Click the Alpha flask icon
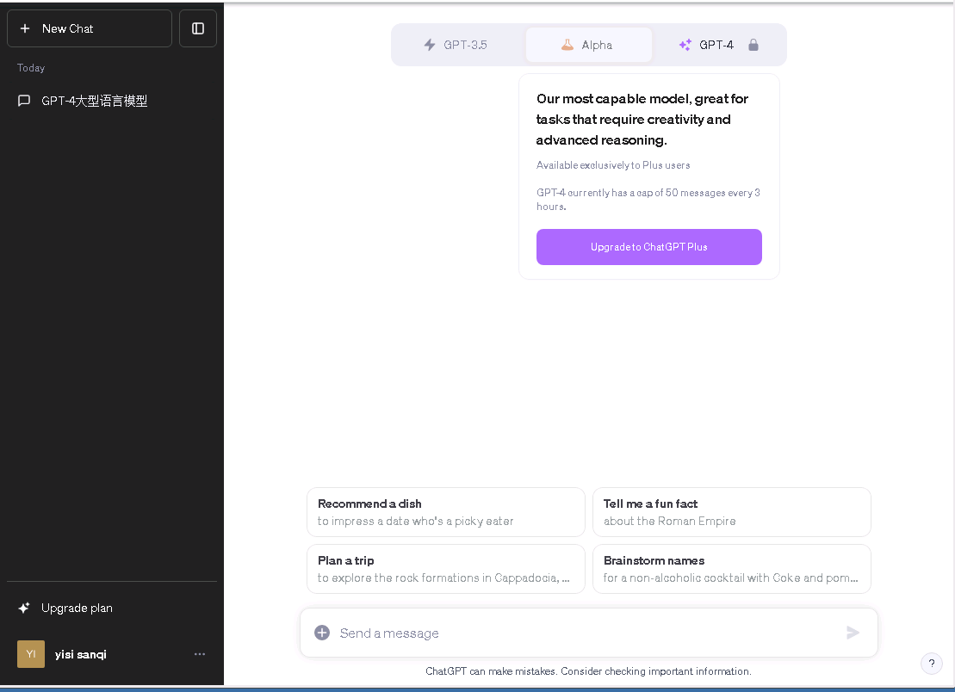Image resolution: width=955 pixels, height=692 pixels. tap(567, 45)
